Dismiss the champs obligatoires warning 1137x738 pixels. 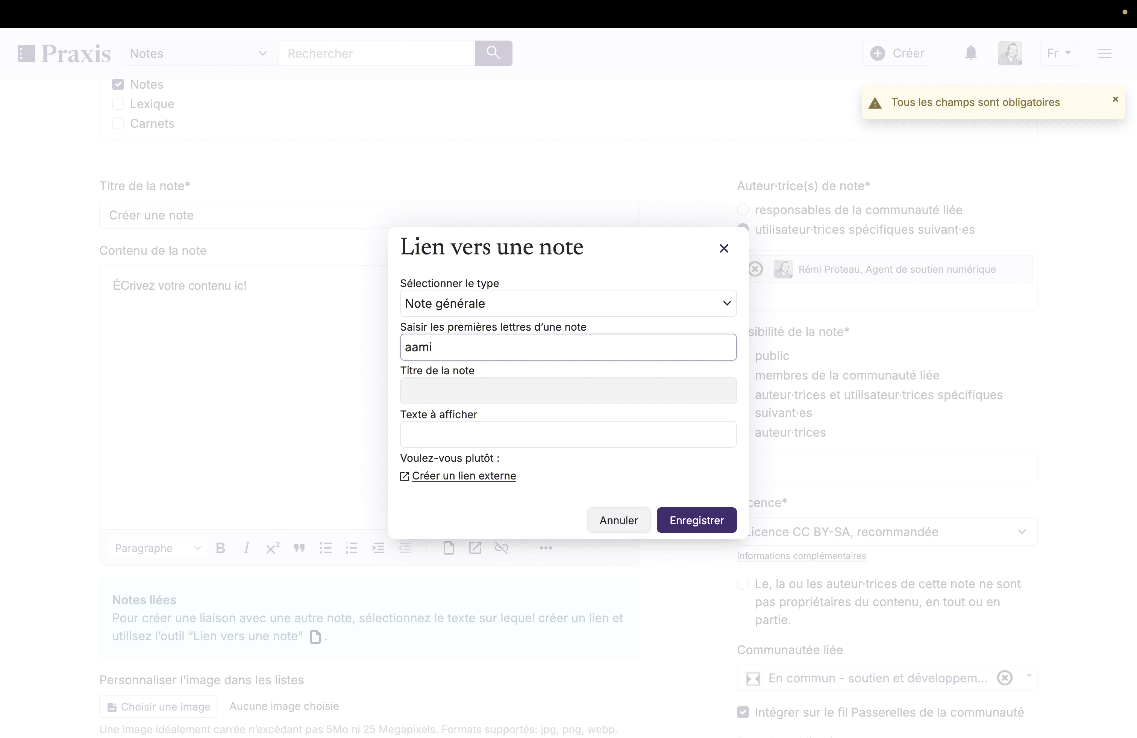pos(1115,99)
